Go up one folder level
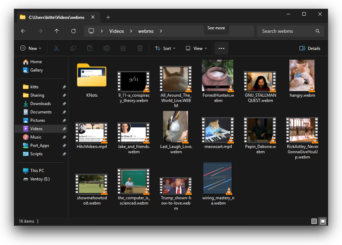The height and width of the screenshot is (245, 342). pyautogui.click(x=57, y=31)
